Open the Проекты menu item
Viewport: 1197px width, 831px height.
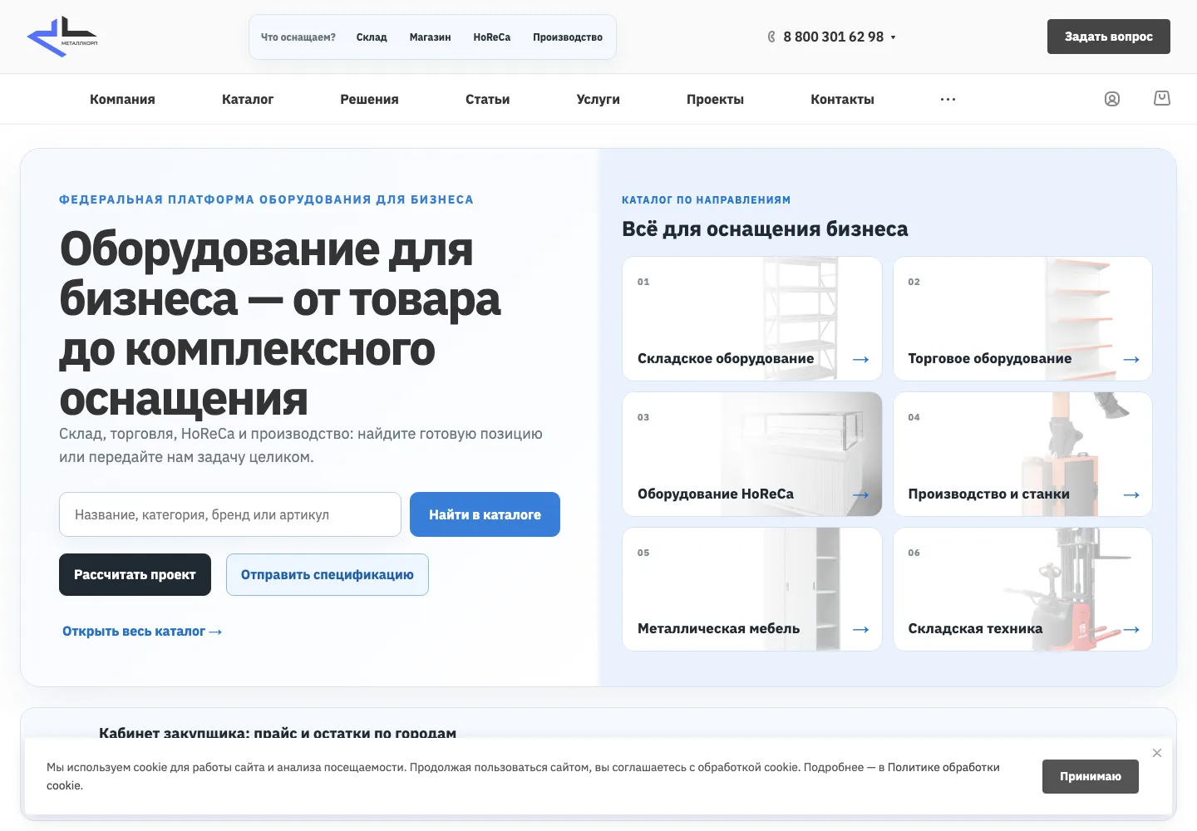[x=715, y=99]
